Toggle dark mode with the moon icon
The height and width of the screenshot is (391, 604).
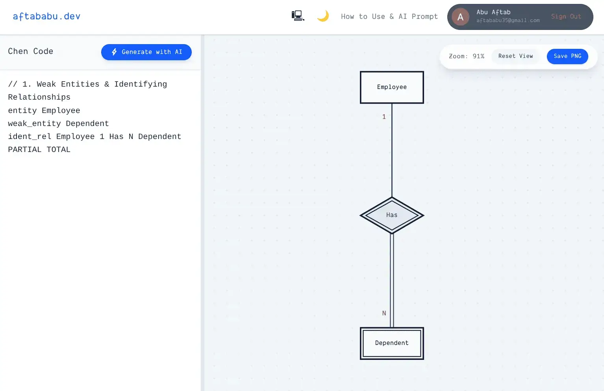[x=323, y=16]
